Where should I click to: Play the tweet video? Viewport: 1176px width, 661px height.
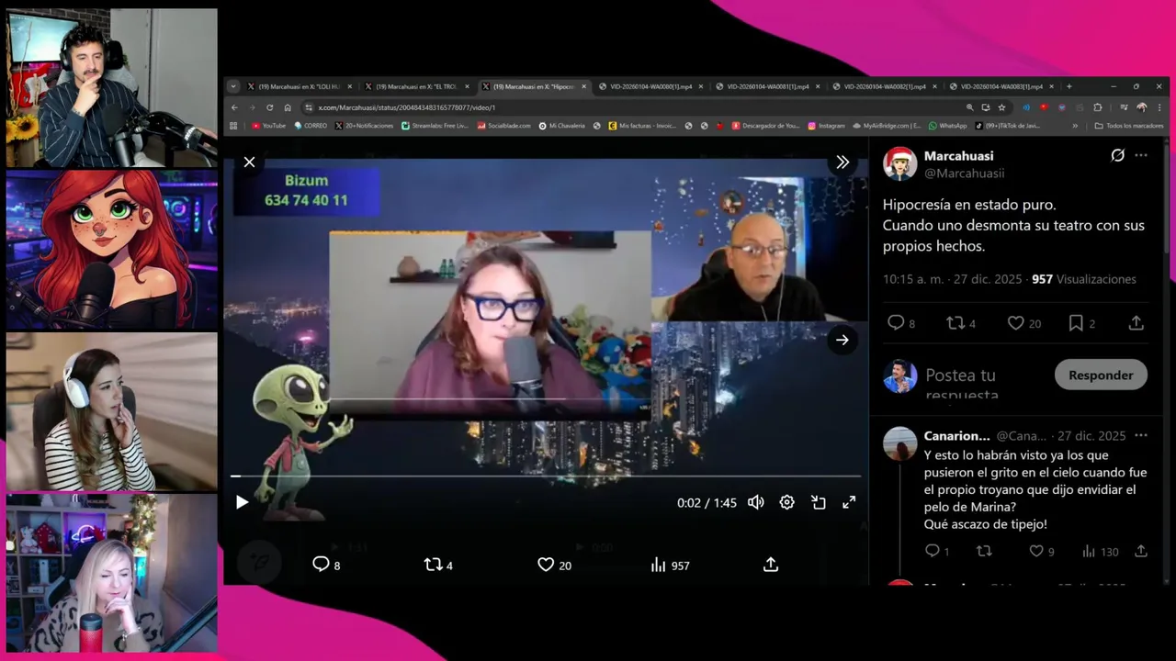(242, 502)
